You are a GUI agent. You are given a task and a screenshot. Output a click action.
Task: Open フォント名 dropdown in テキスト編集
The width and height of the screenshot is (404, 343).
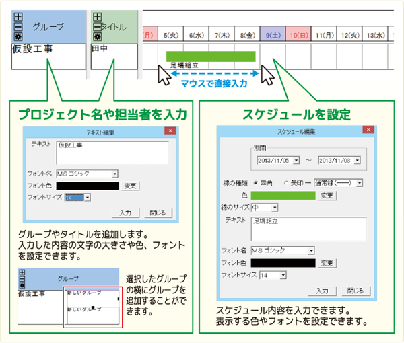coord(115,174)
